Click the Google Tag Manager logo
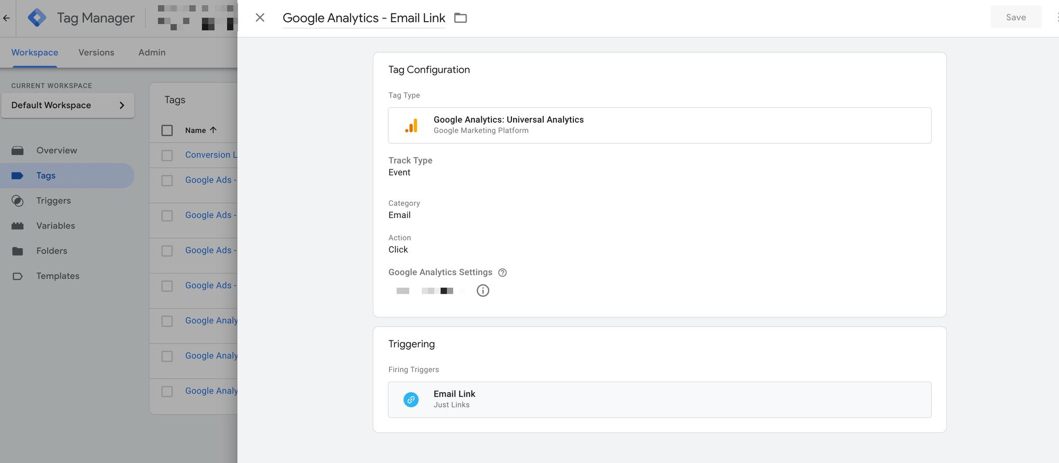 (x=37, y=18)
